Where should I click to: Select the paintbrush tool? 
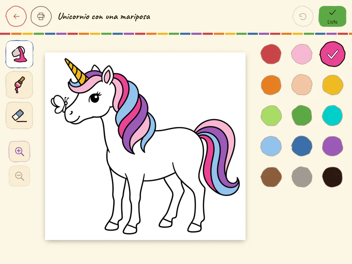(x=19, y=85)
